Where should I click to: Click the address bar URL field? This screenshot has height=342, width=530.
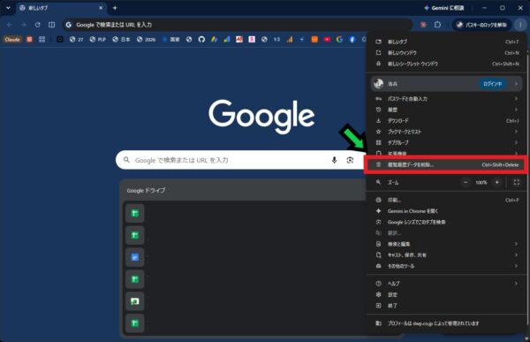coord(238,25)
